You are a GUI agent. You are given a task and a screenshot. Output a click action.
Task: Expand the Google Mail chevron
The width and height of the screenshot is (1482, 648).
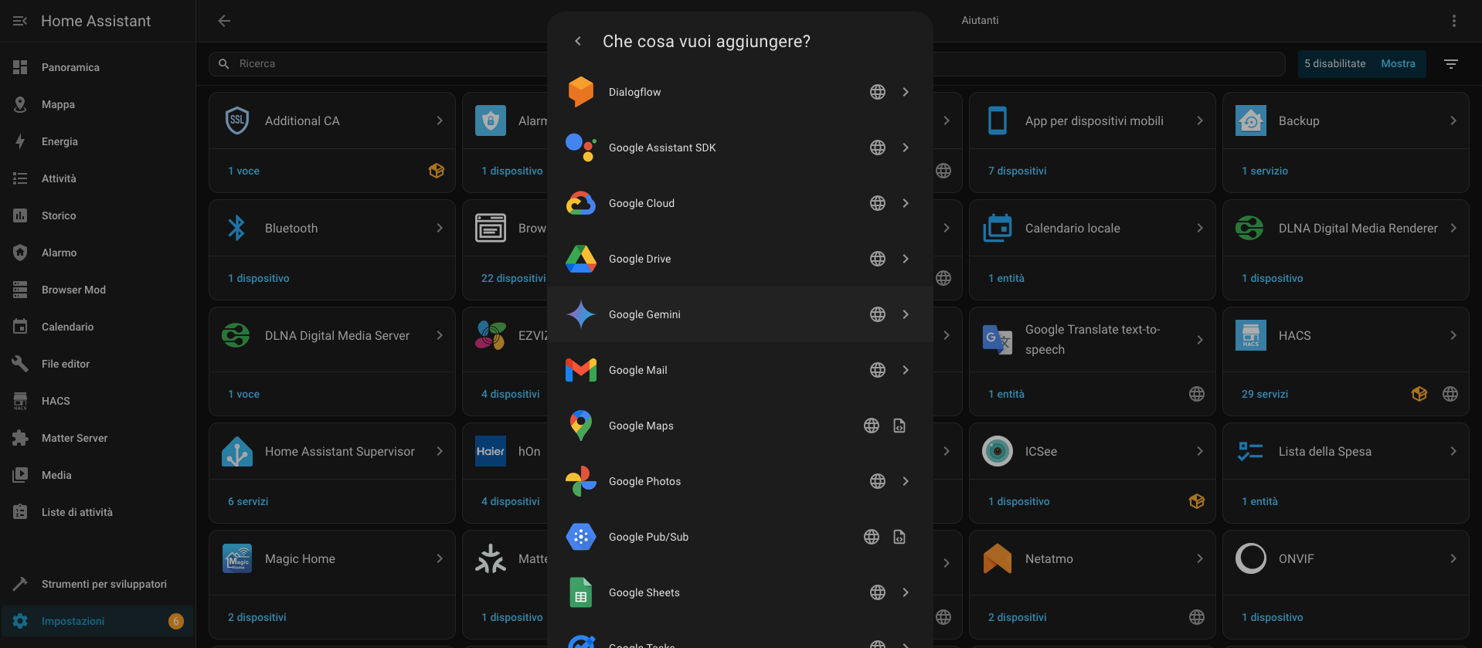[x=906, y=370]
